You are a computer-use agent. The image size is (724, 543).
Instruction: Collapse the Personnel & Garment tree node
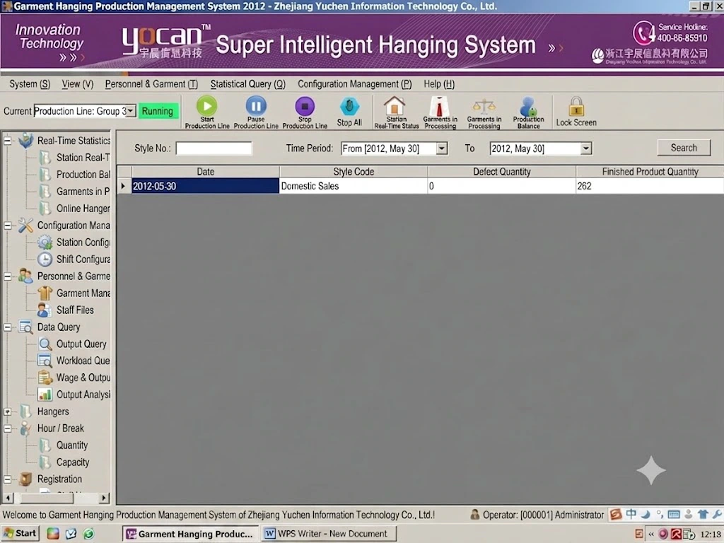(x=7, y=276)
